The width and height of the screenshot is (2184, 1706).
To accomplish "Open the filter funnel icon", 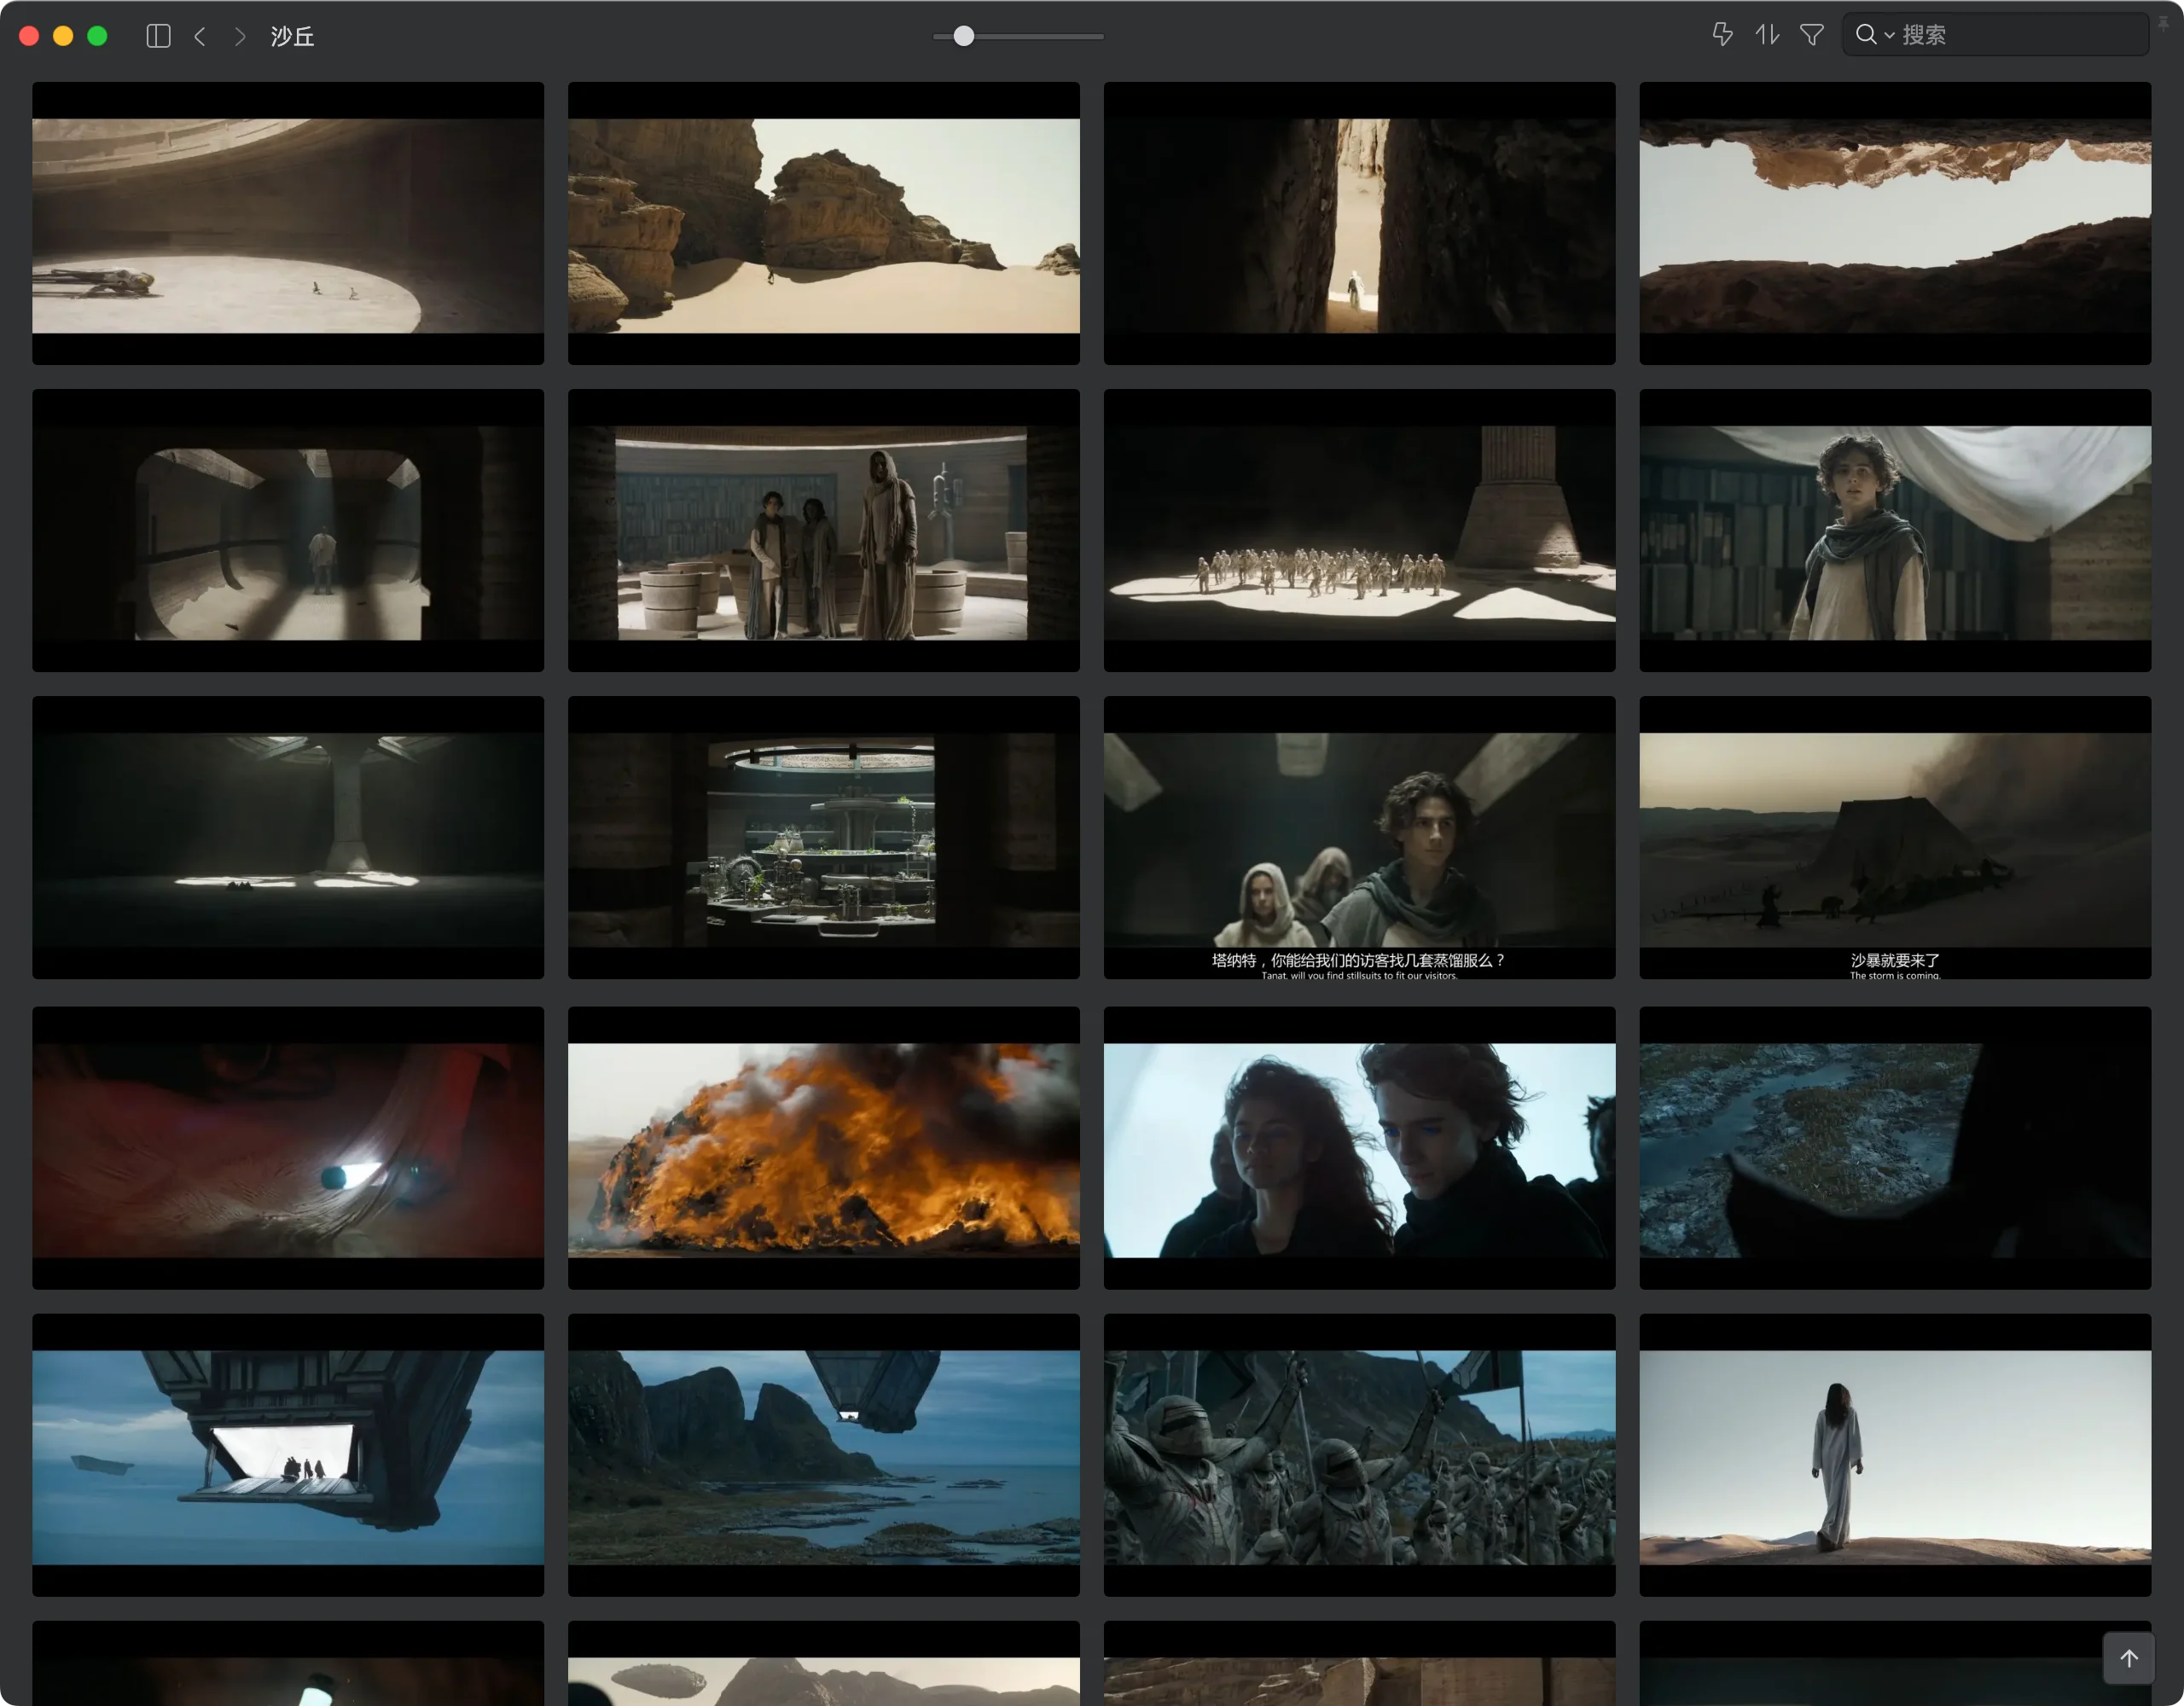I will click(x=1812, y=35).
